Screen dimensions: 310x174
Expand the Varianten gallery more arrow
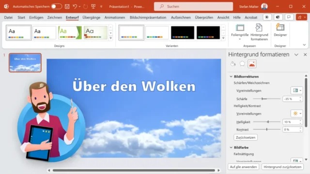click(223, 38)
